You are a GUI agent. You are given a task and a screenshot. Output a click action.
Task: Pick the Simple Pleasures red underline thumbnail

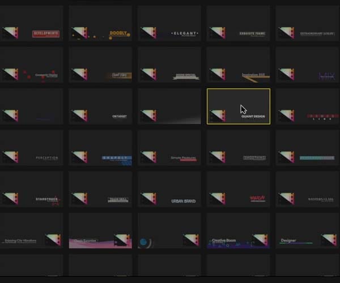point(169,148)
